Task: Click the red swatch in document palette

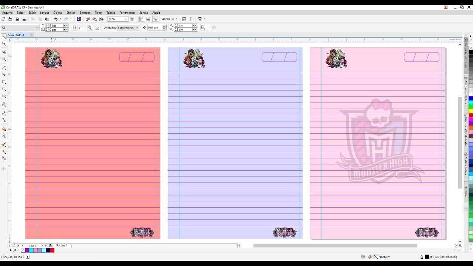Action: 52,250
